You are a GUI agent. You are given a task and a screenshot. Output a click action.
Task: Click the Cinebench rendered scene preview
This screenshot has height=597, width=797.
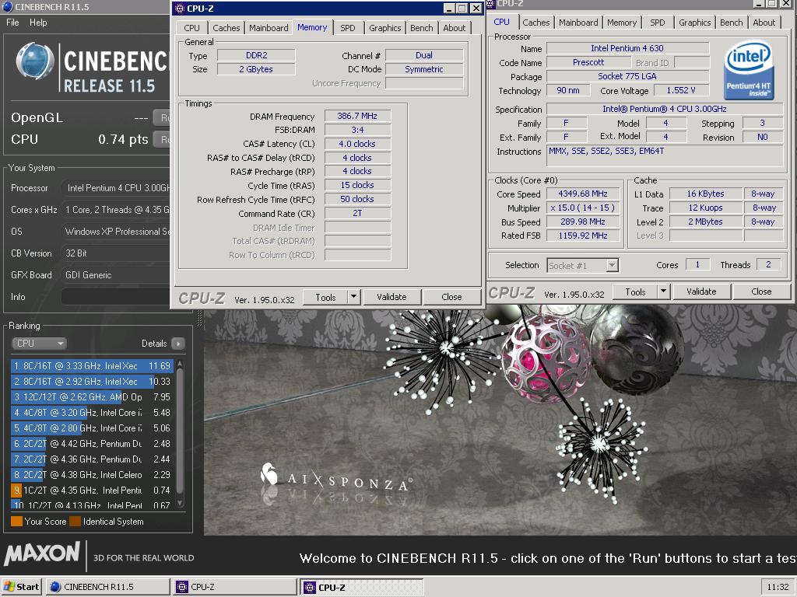coord(500,421)
